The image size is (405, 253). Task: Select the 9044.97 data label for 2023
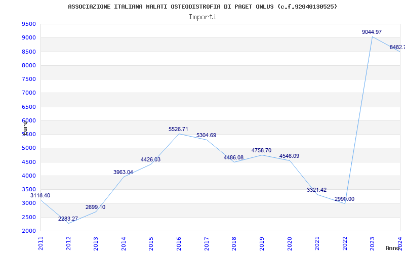[x=372, y=32]
